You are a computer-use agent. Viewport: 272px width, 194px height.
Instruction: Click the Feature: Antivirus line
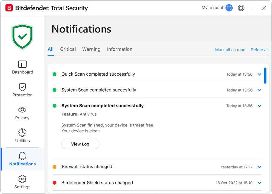(79, 114)
